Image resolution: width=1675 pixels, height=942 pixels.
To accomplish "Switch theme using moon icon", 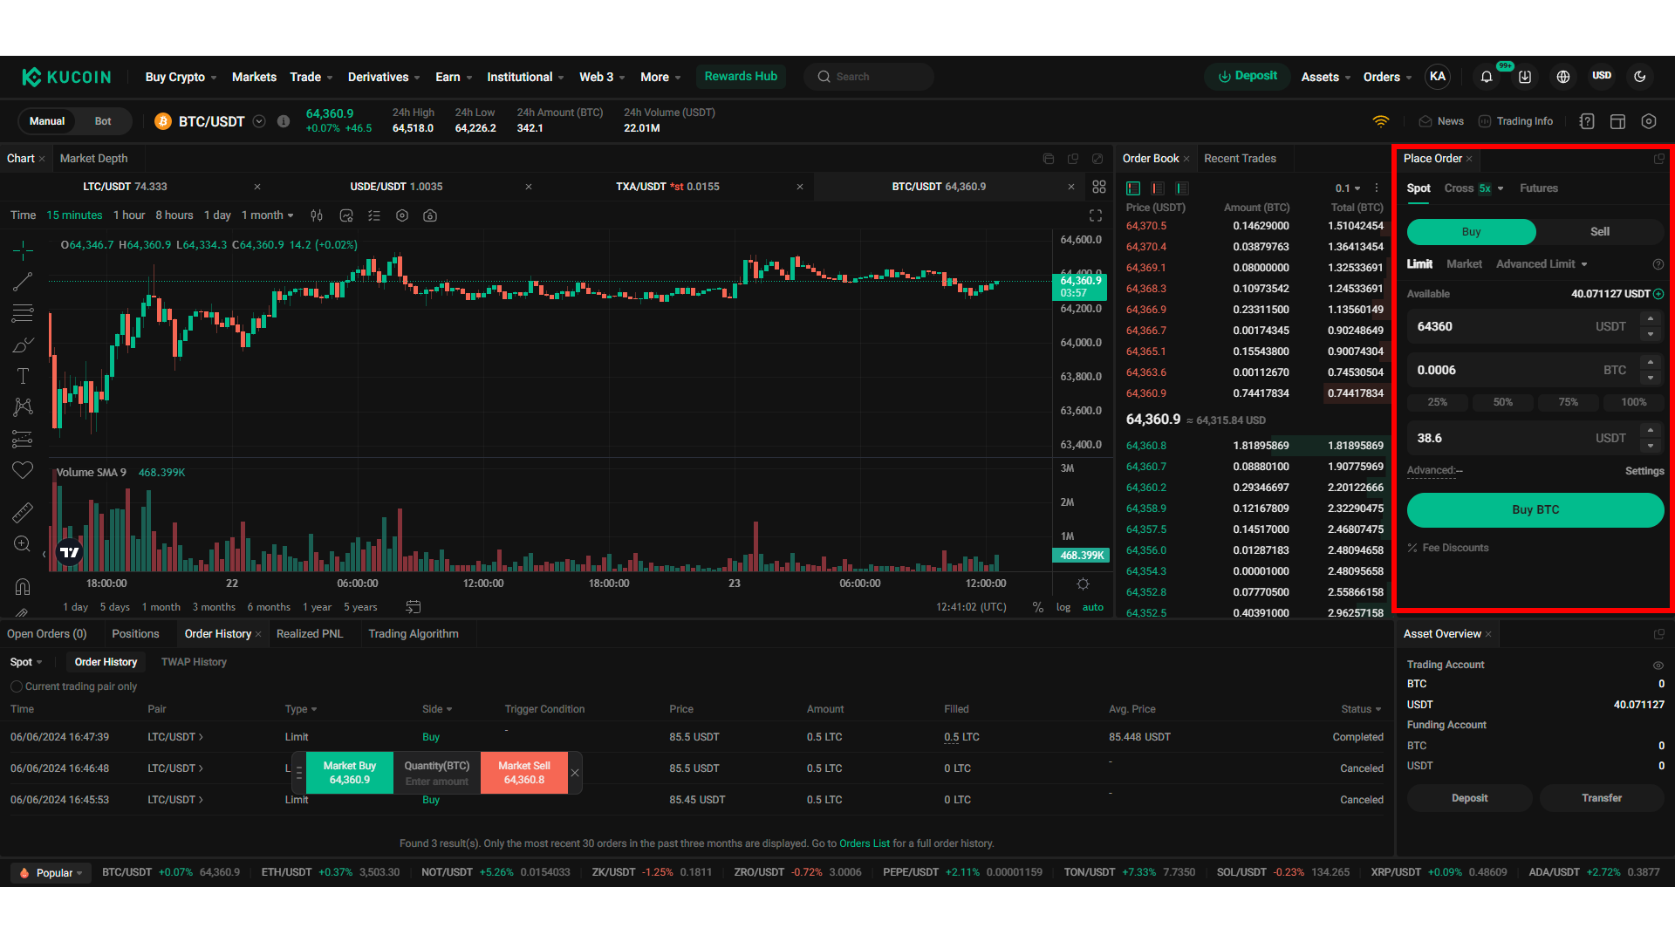I will [1640, 77].
